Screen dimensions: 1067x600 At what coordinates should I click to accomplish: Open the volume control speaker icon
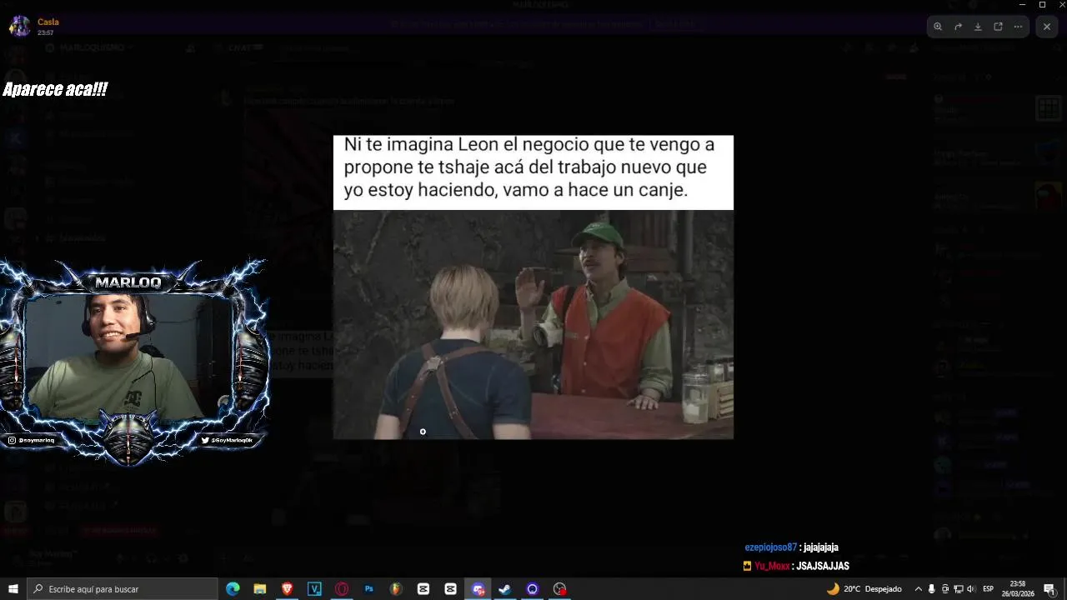[970, 589]
